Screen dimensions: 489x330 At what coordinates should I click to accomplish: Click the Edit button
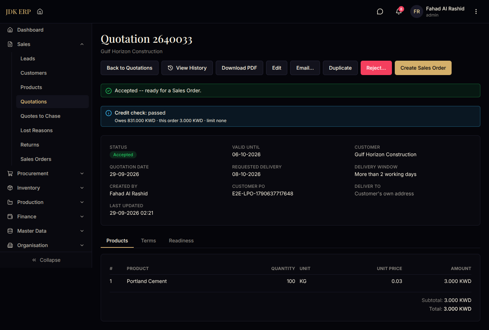tap(277, 68)
